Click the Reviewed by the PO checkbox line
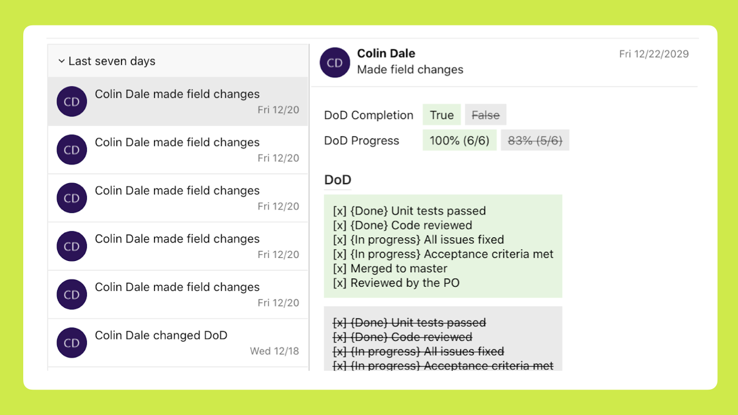The height and width of the screenshot is (415, 738). [x=397, y=283]
